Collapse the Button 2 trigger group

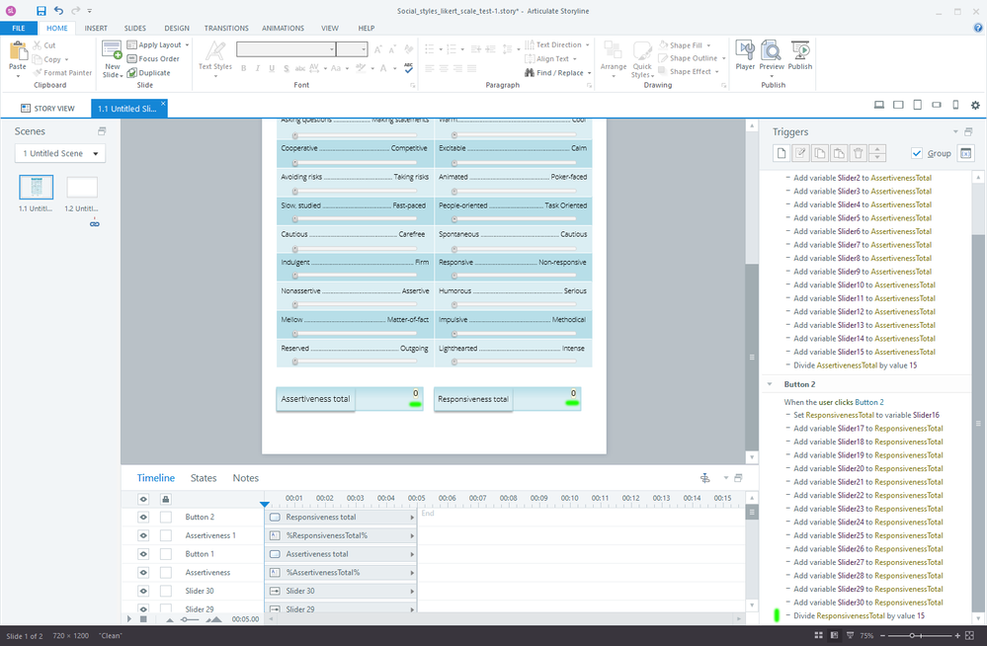pos(771,384)
